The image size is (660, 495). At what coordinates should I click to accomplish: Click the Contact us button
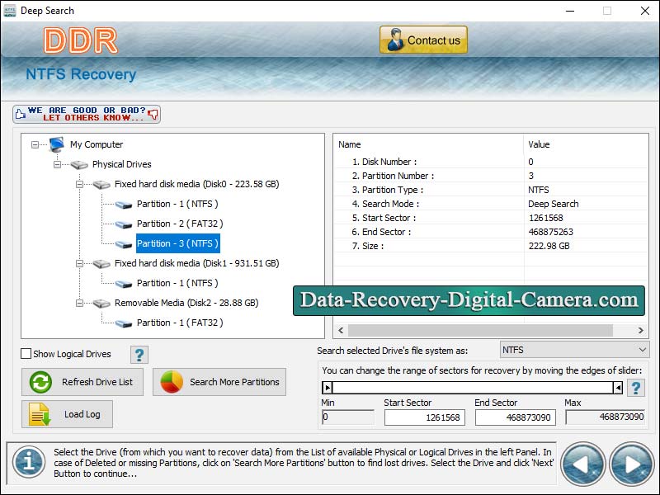point(422,39)
